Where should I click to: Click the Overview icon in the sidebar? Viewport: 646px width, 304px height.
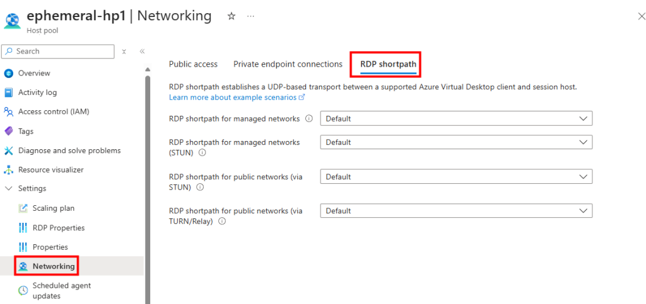coord(9,74)
